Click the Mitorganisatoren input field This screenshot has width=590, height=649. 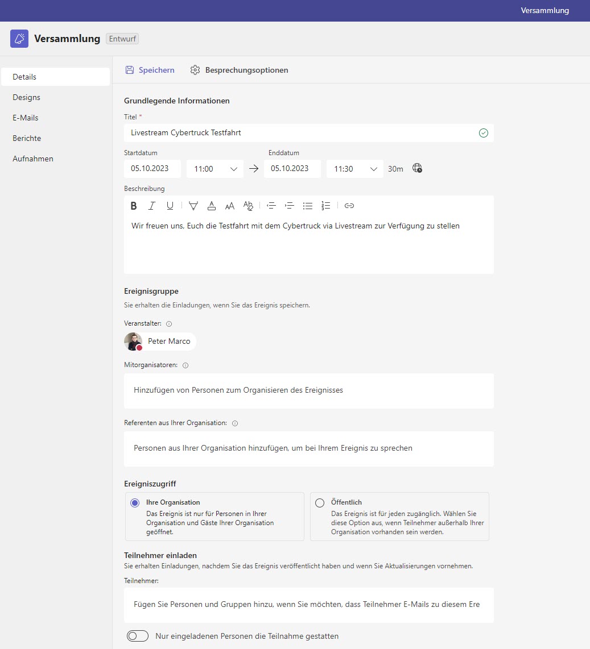coord(309,391)
